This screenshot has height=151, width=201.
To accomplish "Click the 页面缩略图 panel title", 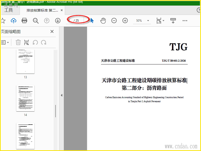I will [x=11, y=32].
